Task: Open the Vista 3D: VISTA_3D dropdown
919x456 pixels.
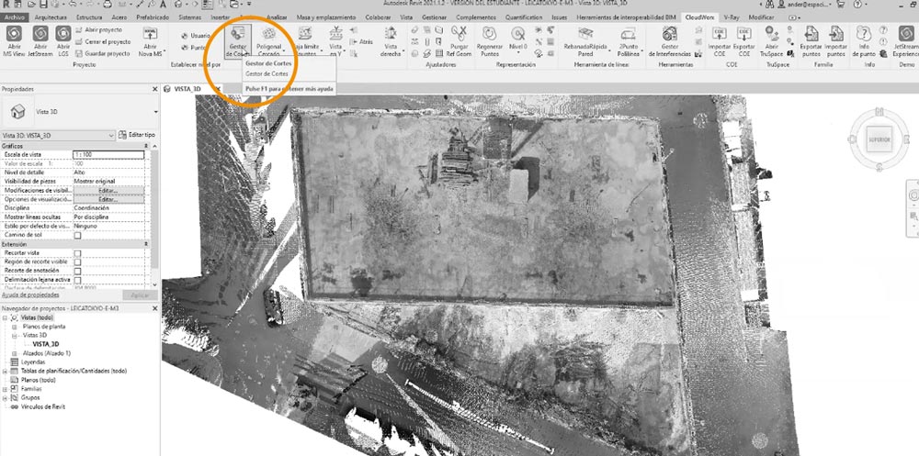Action: coord(59,135)
